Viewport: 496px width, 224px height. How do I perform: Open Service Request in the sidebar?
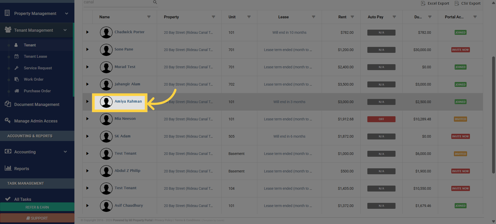point(38,68)
